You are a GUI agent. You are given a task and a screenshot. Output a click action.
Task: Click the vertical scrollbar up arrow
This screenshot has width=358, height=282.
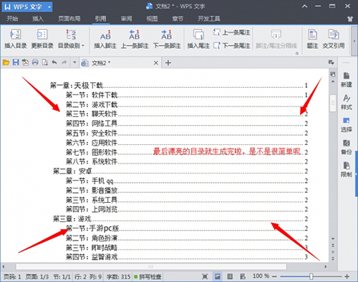(x=333, y=82)
